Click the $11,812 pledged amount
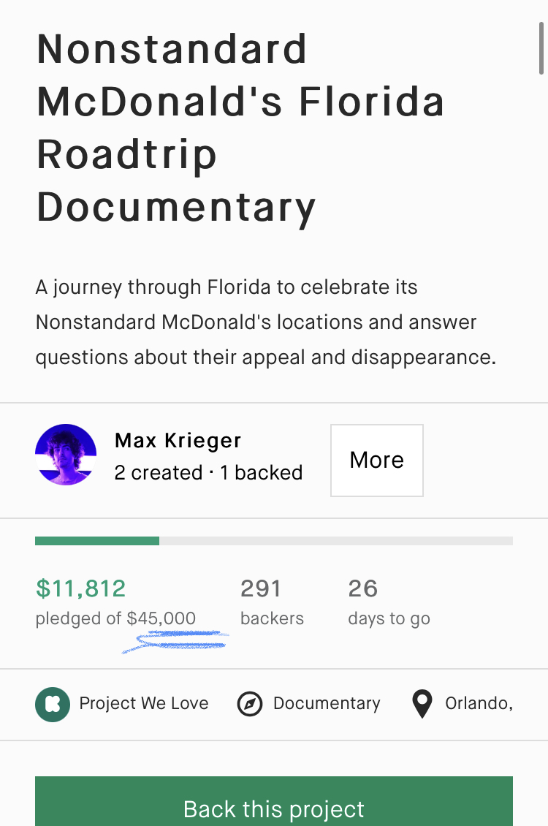 [x=80, y=588]
